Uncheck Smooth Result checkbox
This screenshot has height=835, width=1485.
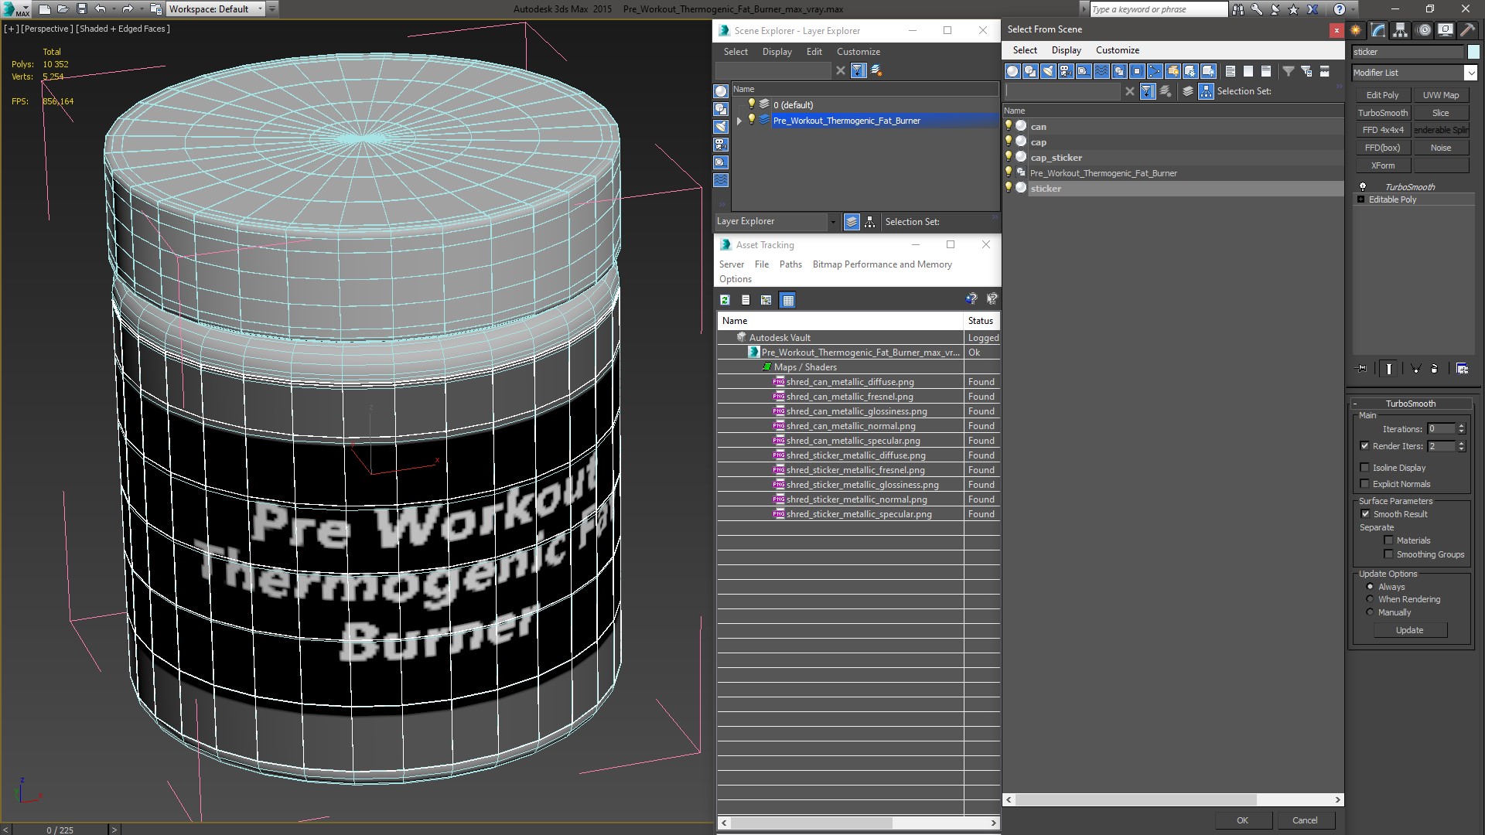point(1365,514)
